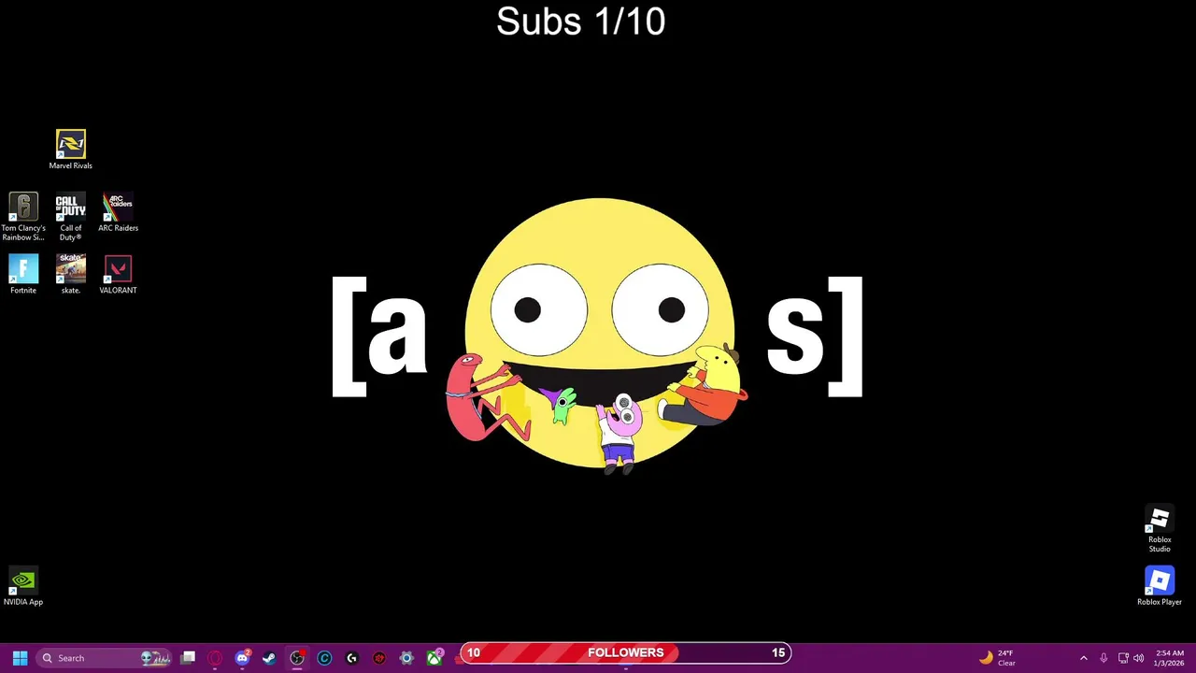Select the Roblox Player desktop shortcut
The width and height of the screenshot is (1196, 673).
(x=1160, y=587)
